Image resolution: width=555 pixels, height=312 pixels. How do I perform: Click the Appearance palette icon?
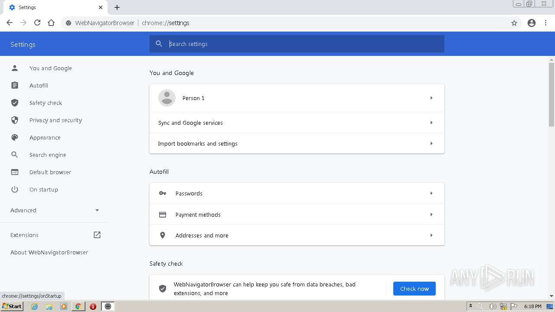pos(15,137)
